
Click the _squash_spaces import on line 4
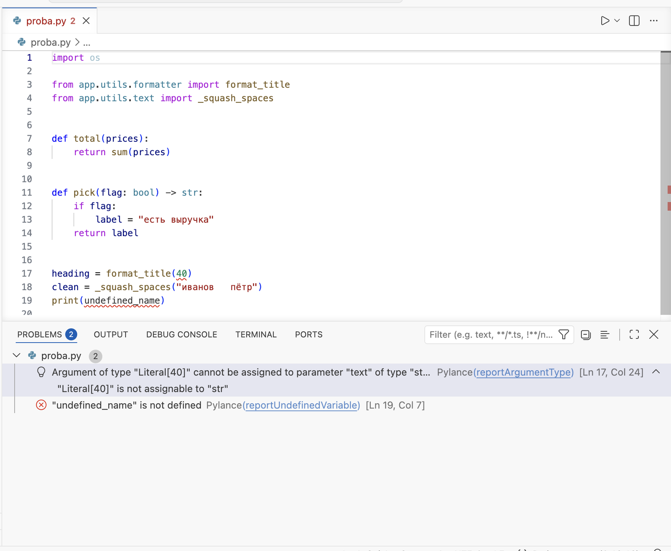click(236, 98)
